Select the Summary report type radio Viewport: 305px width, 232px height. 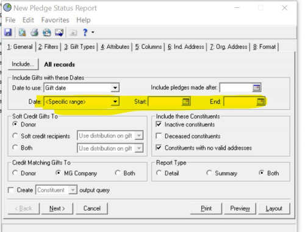point(209,173)
